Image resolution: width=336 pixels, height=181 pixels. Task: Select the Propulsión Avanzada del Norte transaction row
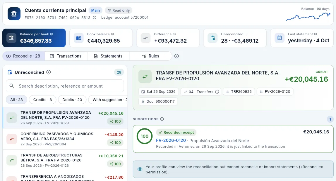pyautogui.click(x=65, y=118)
